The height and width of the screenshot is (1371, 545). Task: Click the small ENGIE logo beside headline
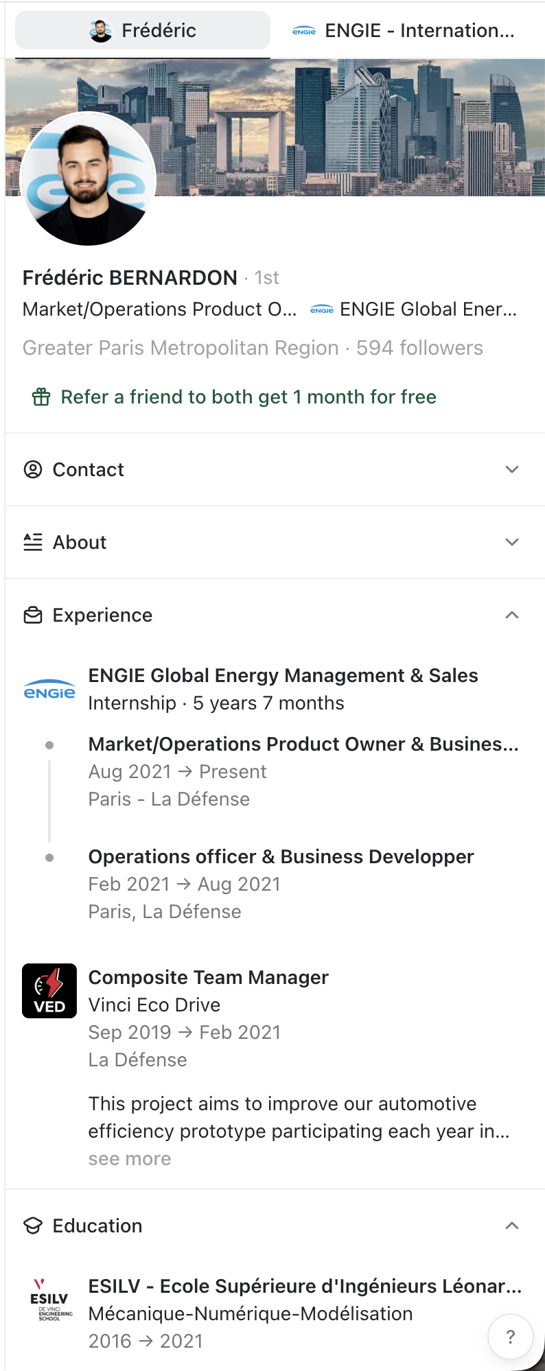[x=322, y=310]
